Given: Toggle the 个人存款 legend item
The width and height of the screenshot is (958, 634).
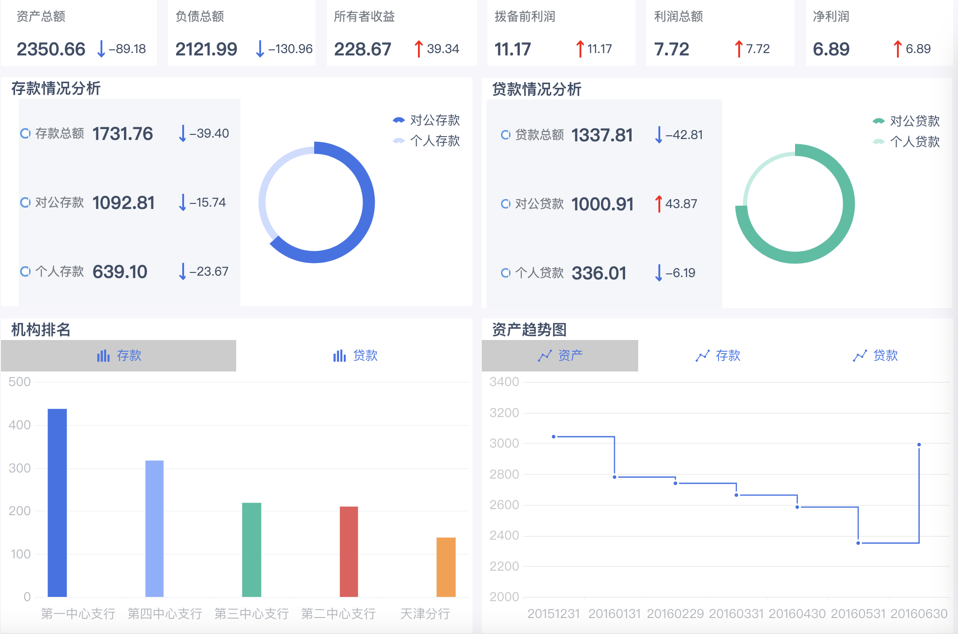Looking at the screenshot, I should [426, 141].
